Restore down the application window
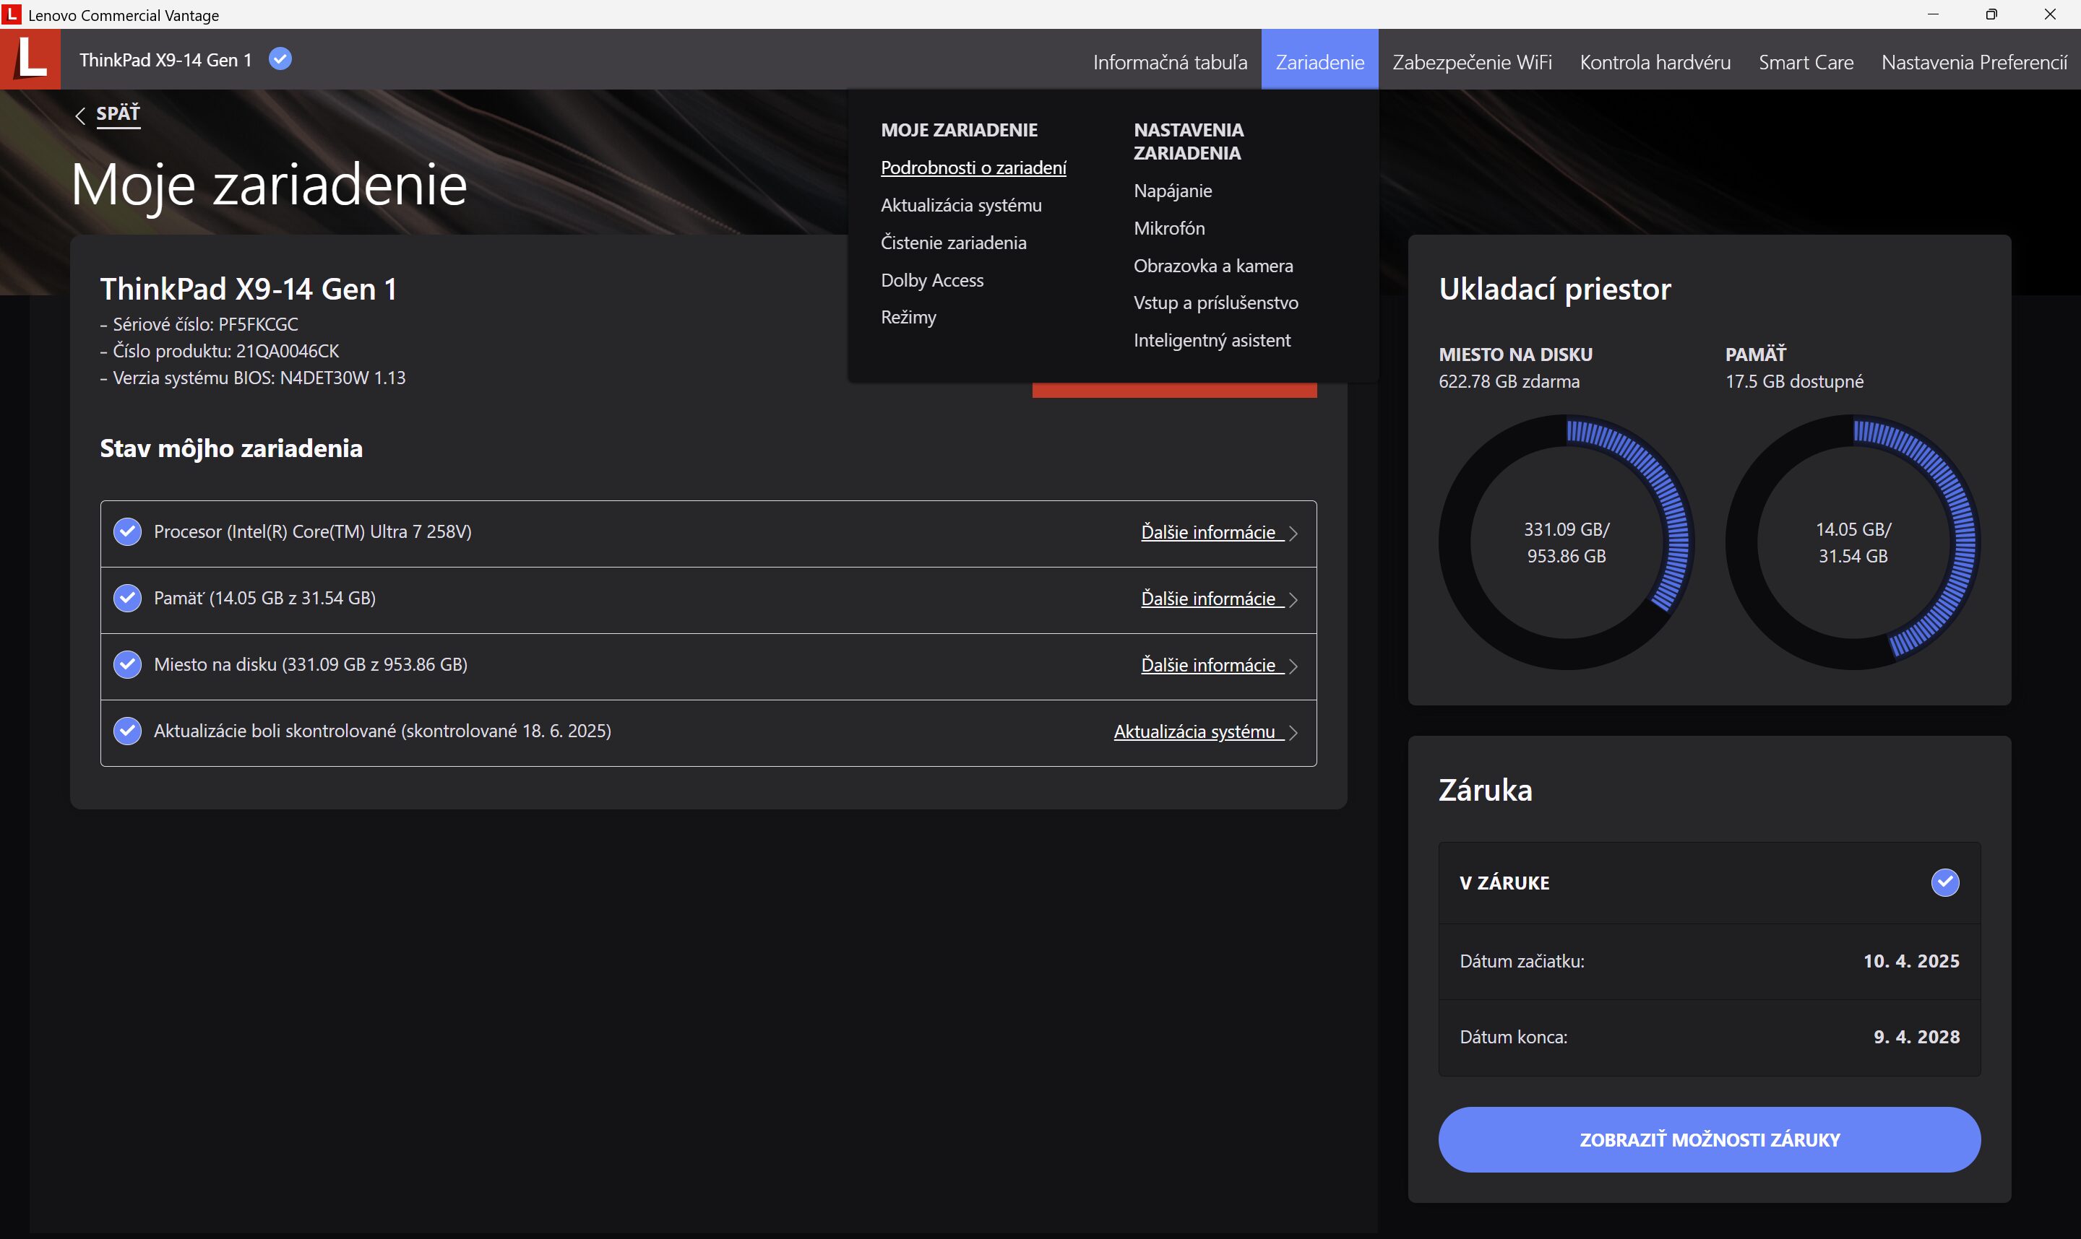 click(x=1991, y=14)
